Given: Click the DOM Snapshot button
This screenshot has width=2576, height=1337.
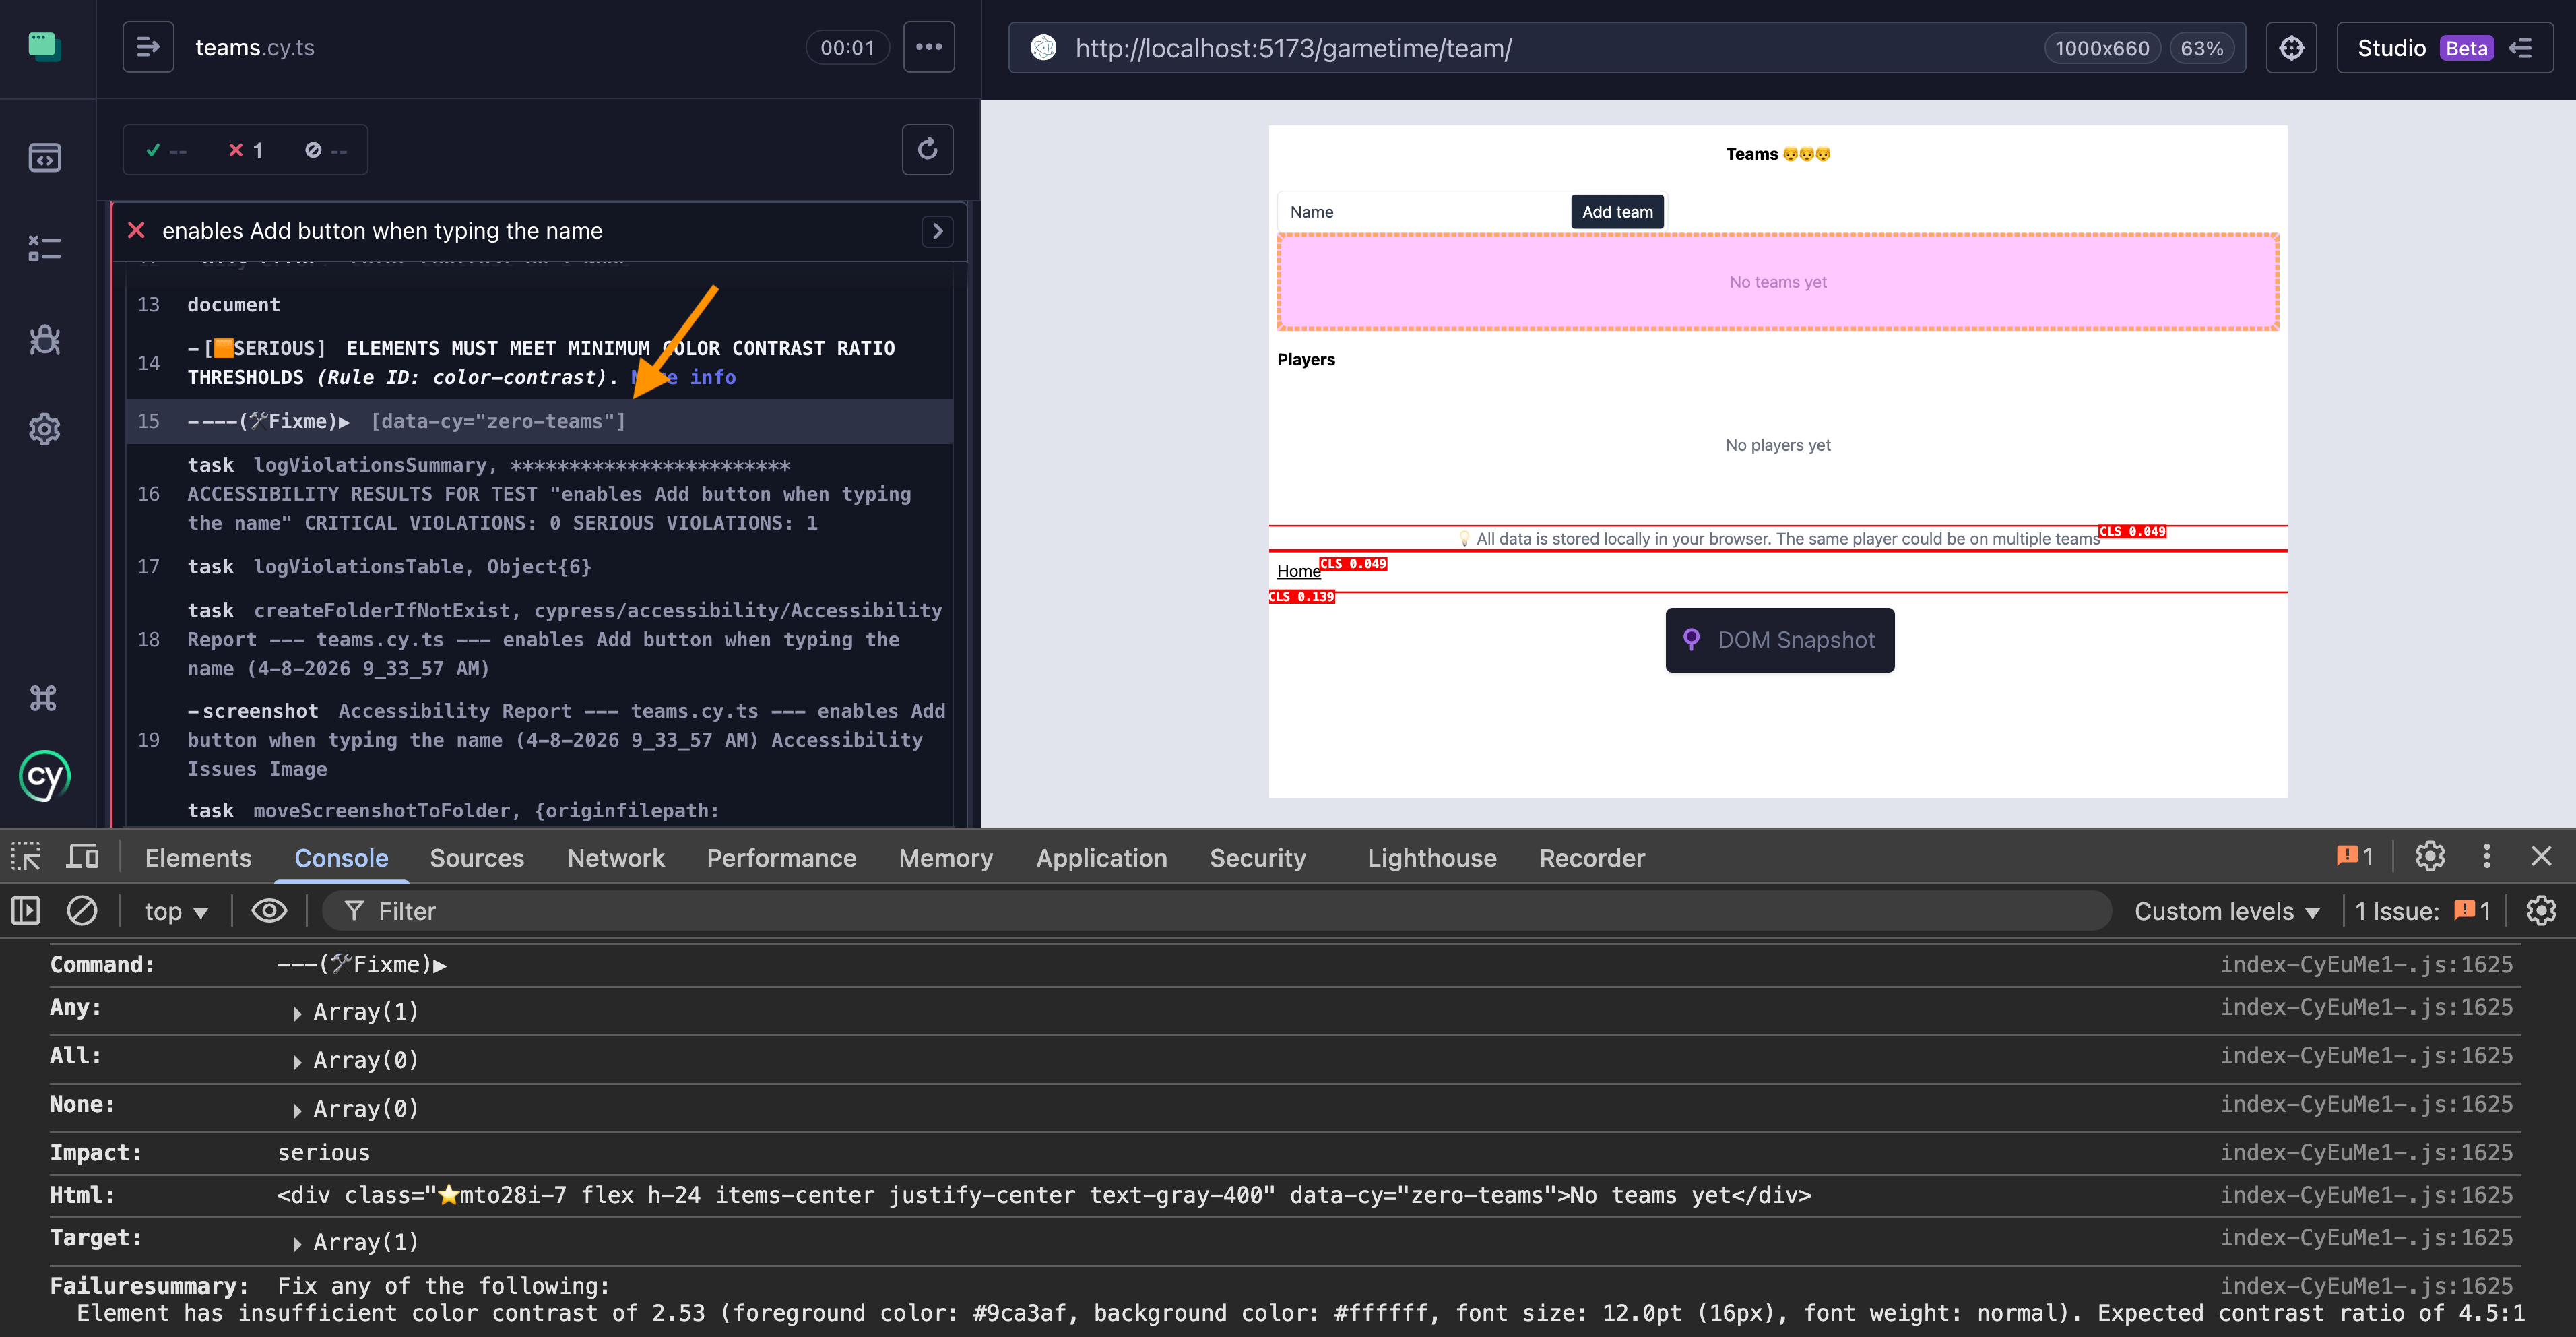Looking at the screenshot, I should [x=1779, y=639].
